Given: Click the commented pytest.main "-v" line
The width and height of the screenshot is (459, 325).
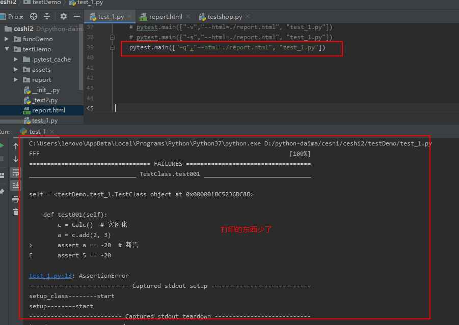Looking at the screenshot, I should (x=231, y=27).
